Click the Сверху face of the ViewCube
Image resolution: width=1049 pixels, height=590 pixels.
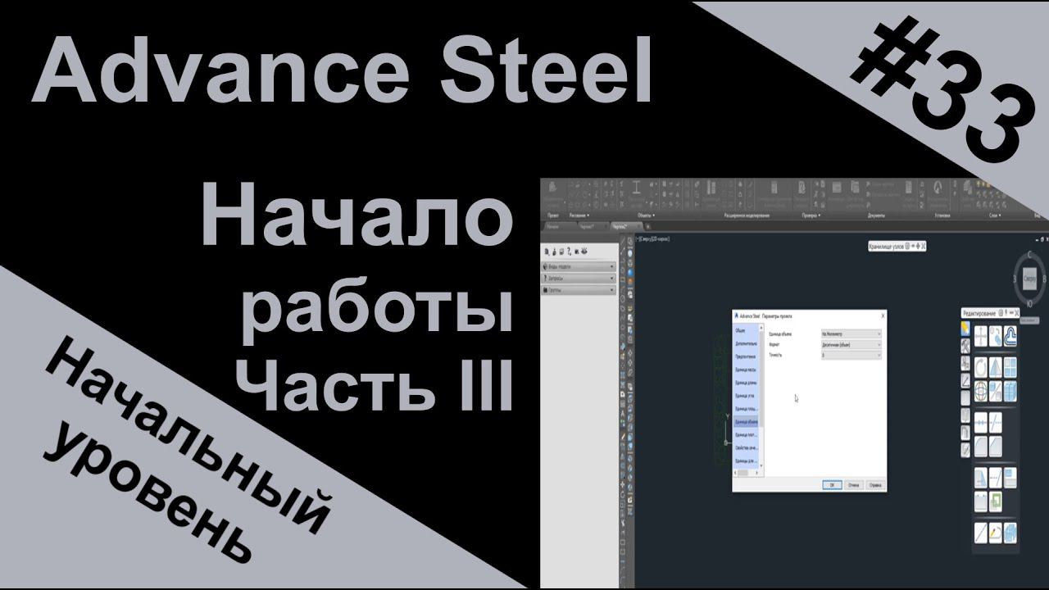[x=1030, y=279]
